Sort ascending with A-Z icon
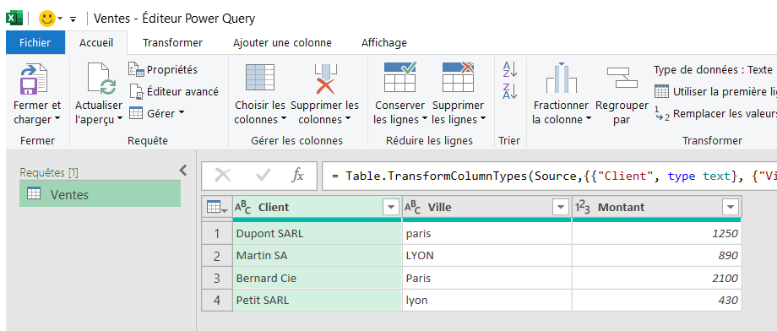Viewport: 777px width, 331px height. pyautogui.click(x=509, y=69)
